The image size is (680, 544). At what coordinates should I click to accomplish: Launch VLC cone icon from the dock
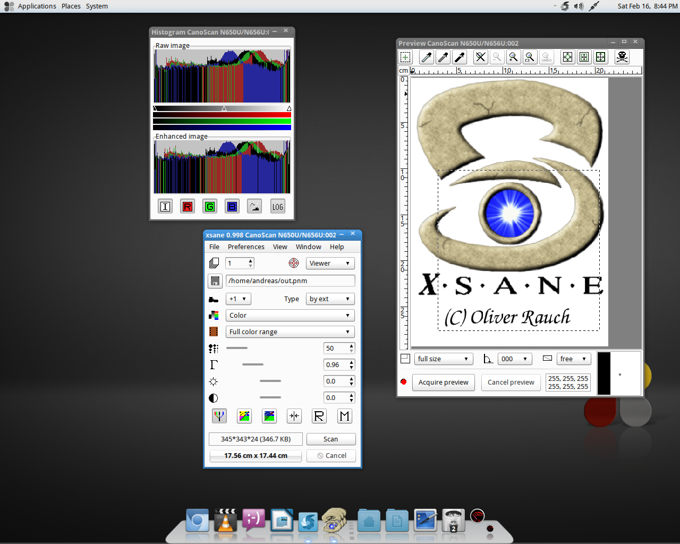coord(225,521)
